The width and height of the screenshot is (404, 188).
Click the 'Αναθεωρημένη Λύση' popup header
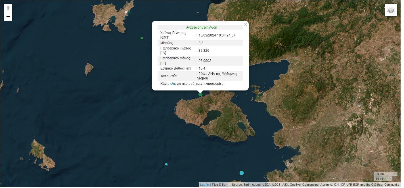(x=202, y=27)
